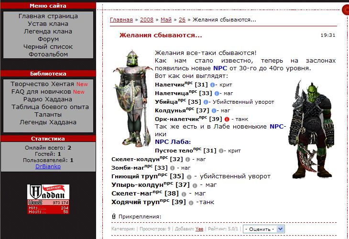The width and height of the screenshot is (349, 239).
Task: Click the 19:31 timestamp
Action: (x=328, y=35)
